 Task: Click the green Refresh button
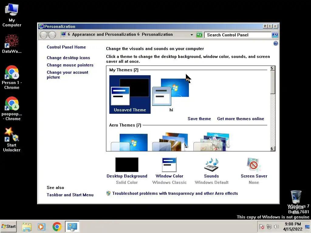click(x=199, y=35)
